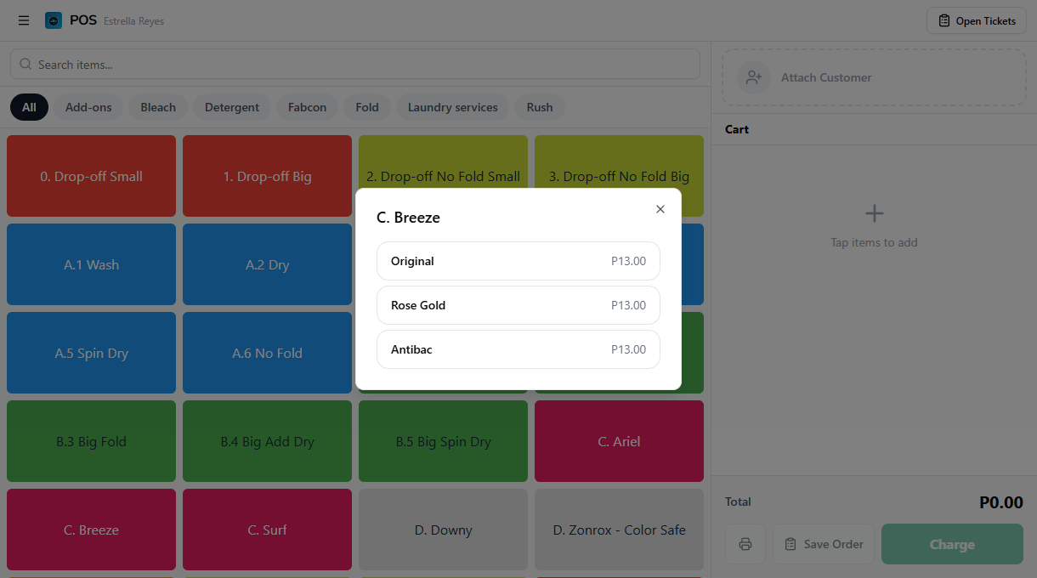Select the C. Surf item tile
1037x578 pixels.
(267, 530)
